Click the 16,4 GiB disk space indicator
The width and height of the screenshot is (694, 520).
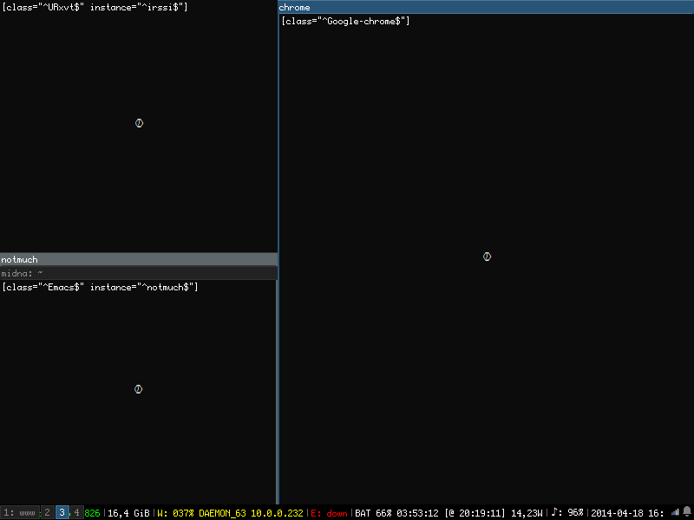[128, 513]
